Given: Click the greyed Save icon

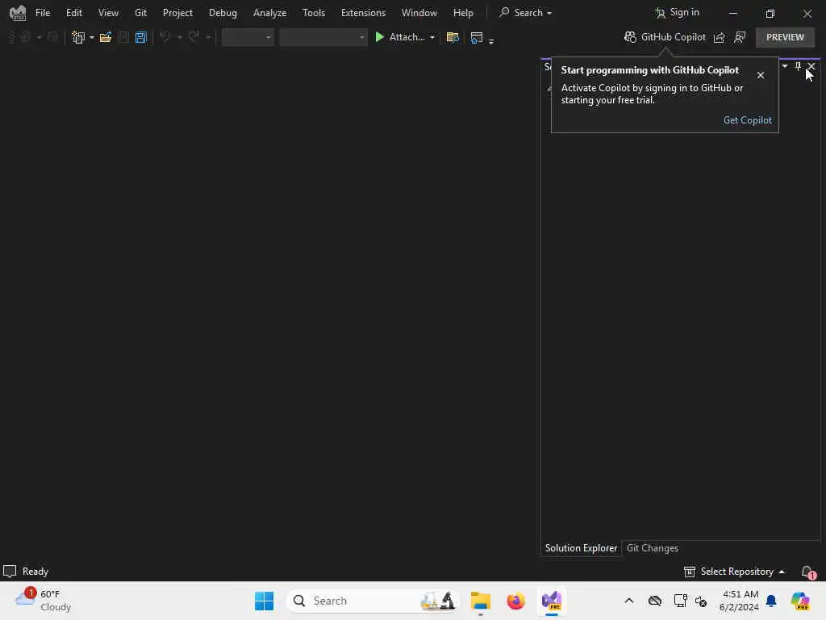Looking at the screenshot, I should (x=123, y=37).
